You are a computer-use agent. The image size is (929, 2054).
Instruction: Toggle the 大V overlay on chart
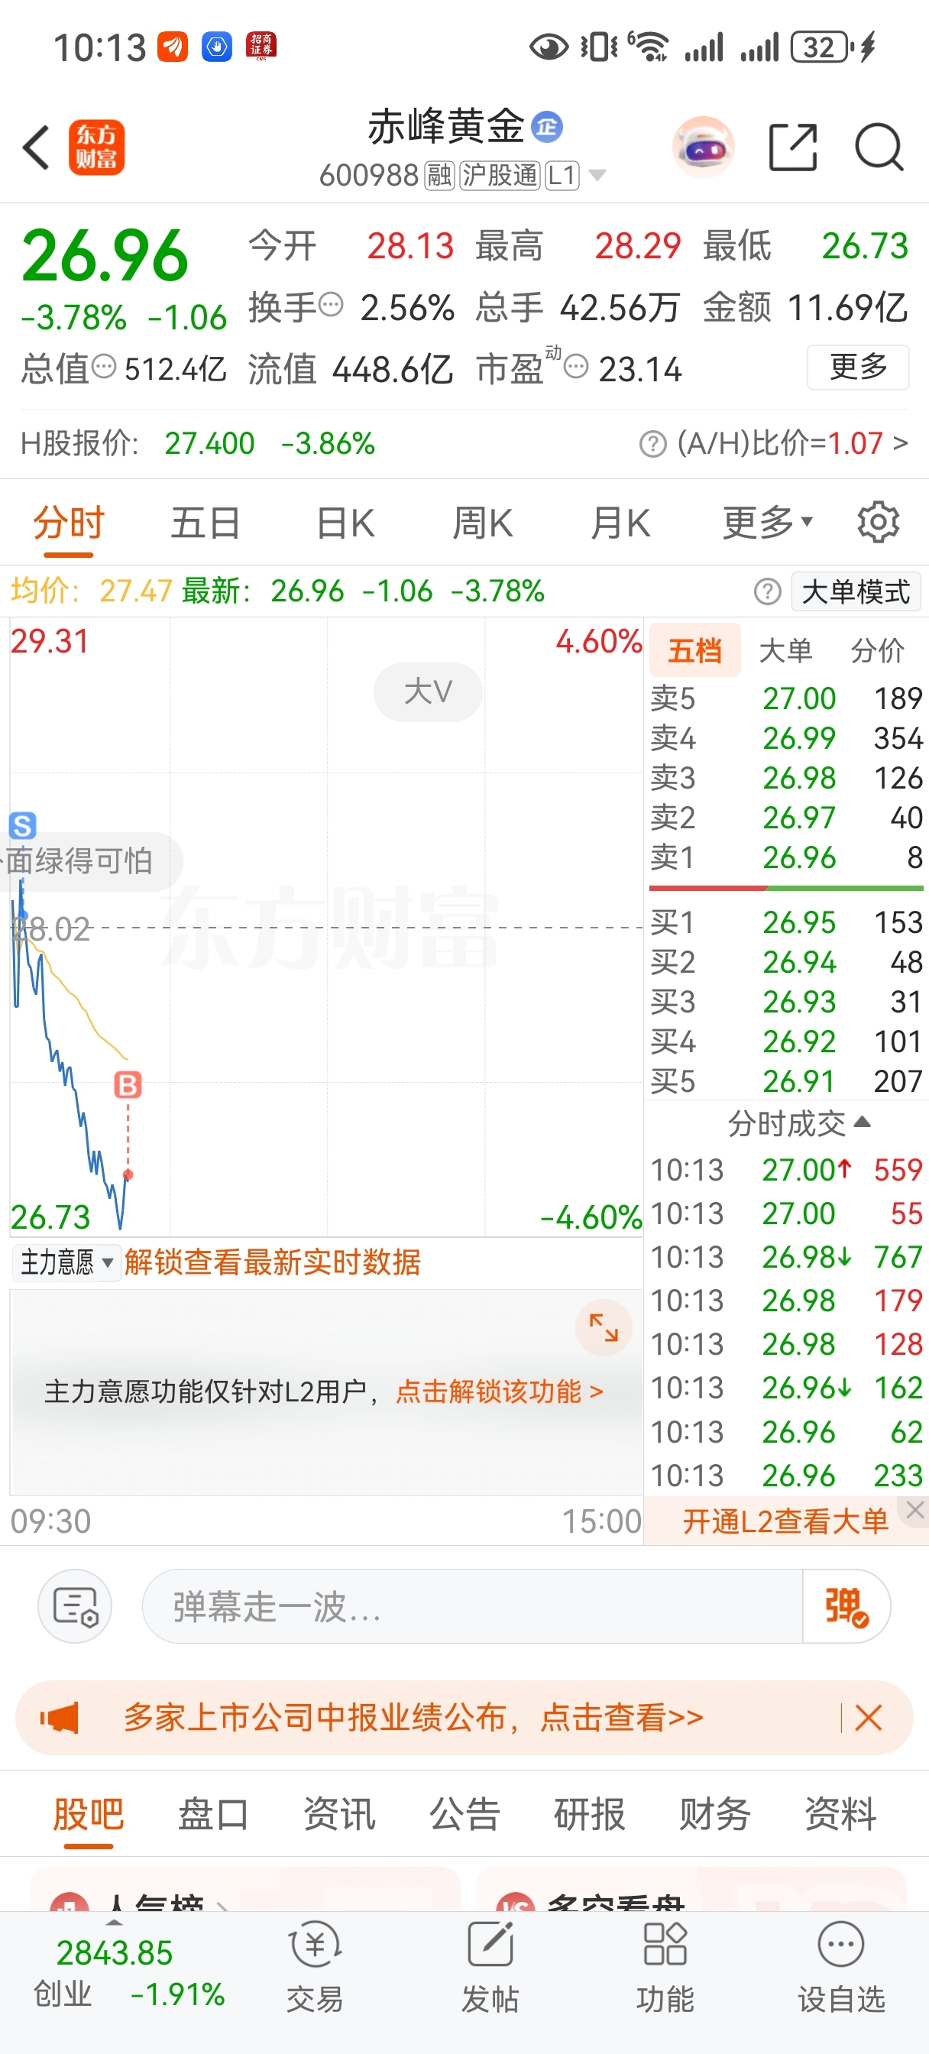(429, 692)
